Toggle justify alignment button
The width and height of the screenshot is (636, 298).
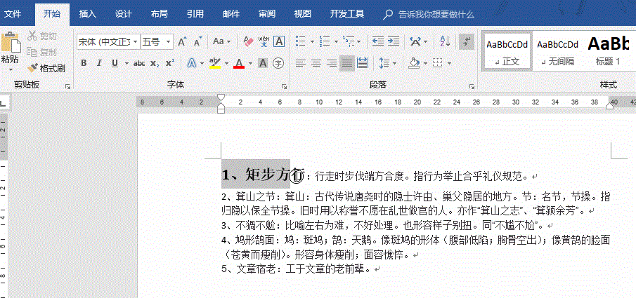point(346,63)
